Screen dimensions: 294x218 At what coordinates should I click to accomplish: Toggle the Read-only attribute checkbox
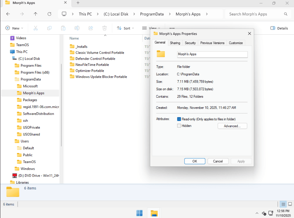click(179, 119)
